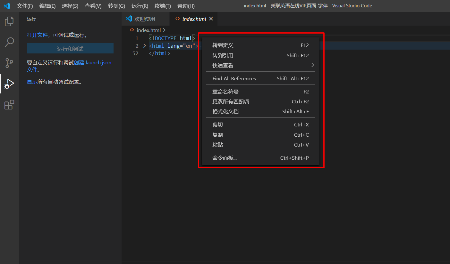The image size is (450, 264).
Task: Open the 选择(S) menu
Action: pyautogui.click(x=70, y=6)
